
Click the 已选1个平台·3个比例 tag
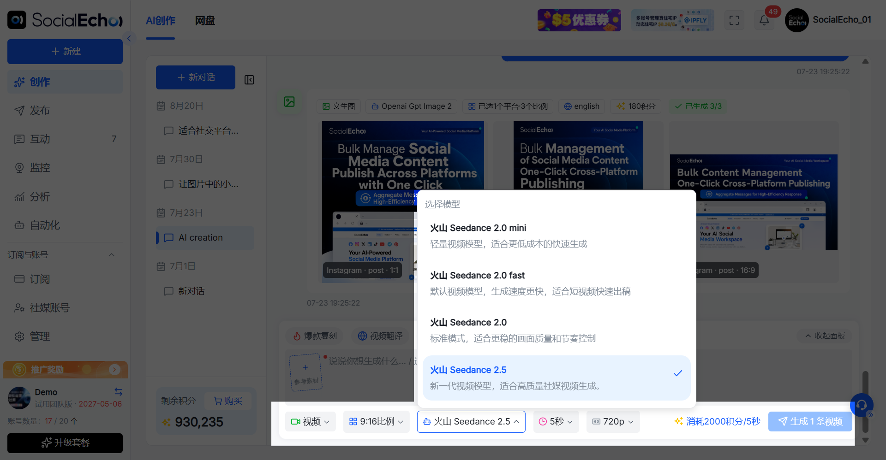pyautogui.click(x=508, y=106)
